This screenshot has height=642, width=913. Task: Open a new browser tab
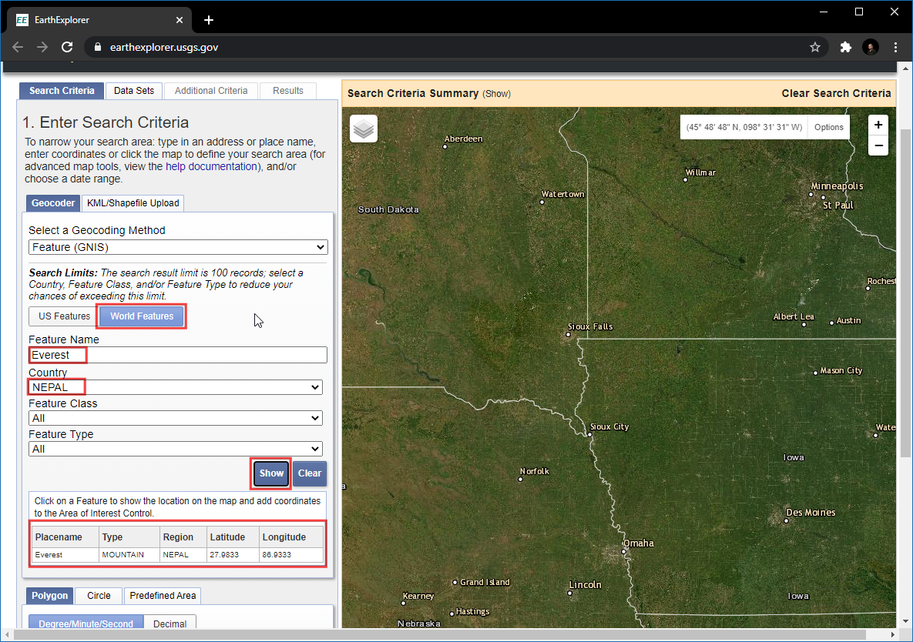click(209, 20)
